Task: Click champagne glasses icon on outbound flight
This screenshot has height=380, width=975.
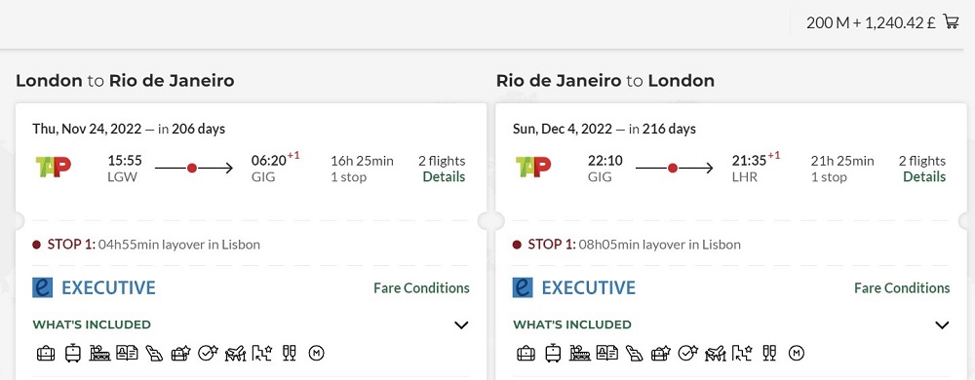Action: tap(290, 354)
